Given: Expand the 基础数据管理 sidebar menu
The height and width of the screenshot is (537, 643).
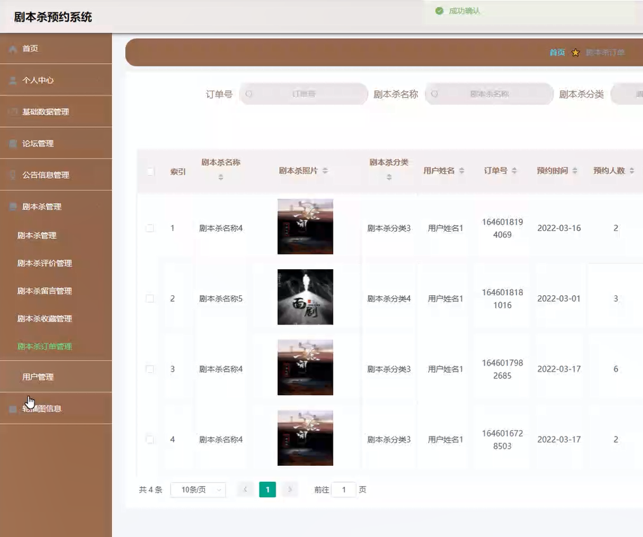Looking at the screenshot, I should (56, 112).
